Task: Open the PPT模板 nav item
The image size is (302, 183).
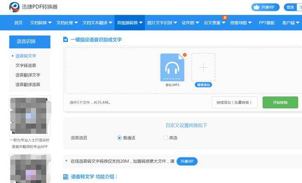Action: click(267, 23)
